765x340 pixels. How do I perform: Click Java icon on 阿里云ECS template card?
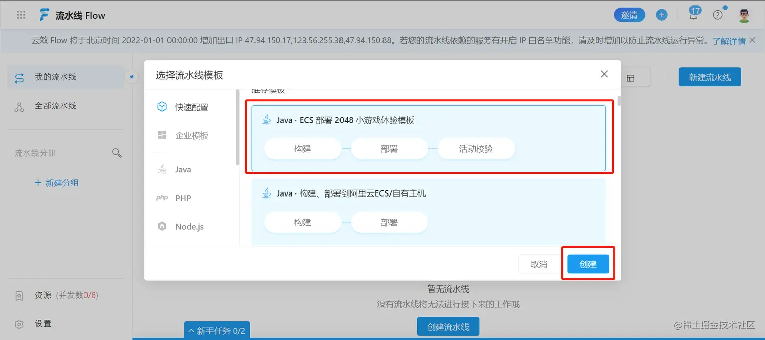[x=266, y=193]
